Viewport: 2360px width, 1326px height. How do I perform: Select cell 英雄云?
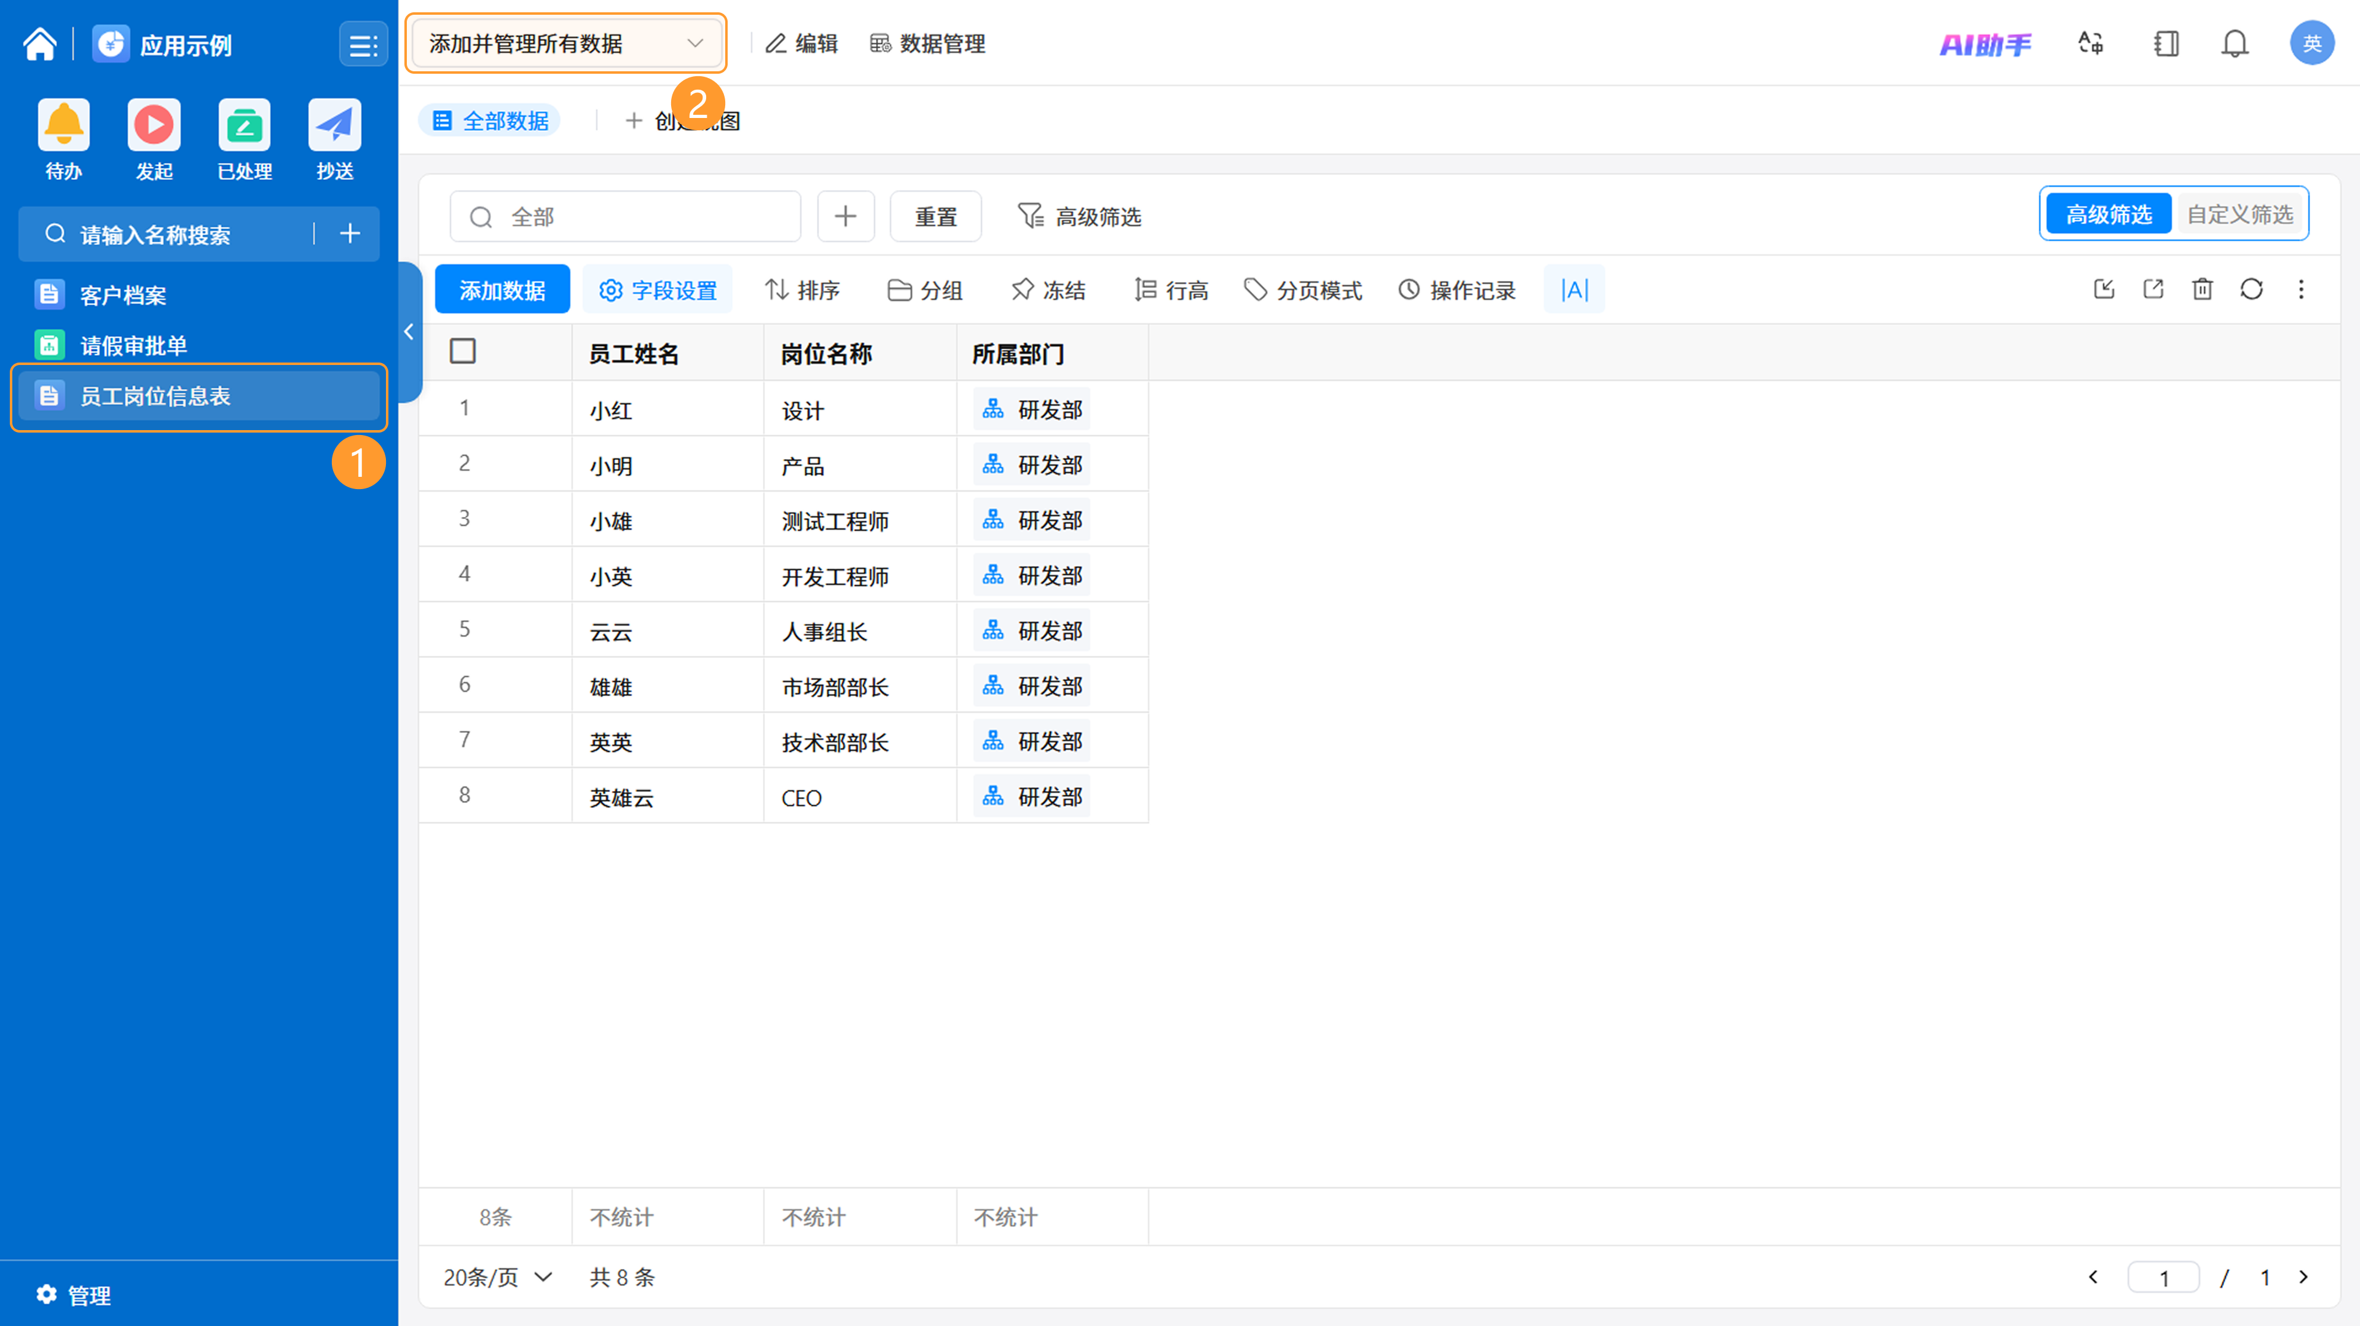coord(668,797)
